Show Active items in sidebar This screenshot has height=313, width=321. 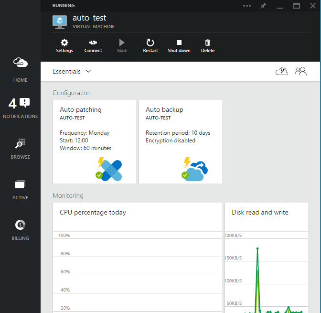pos(21,189)
